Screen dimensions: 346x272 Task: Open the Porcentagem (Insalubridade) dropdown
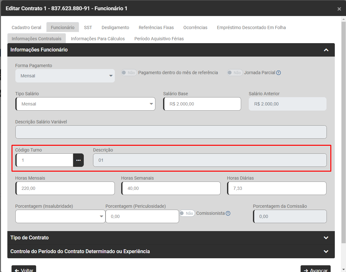click(x=60, y=216)
